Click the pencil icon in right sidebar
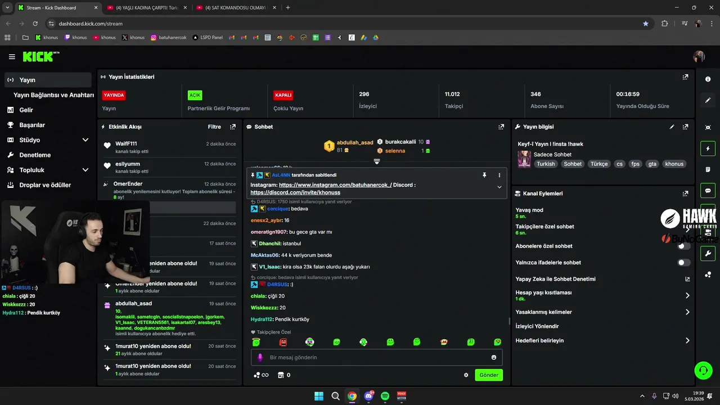 [x=708, y=100]
